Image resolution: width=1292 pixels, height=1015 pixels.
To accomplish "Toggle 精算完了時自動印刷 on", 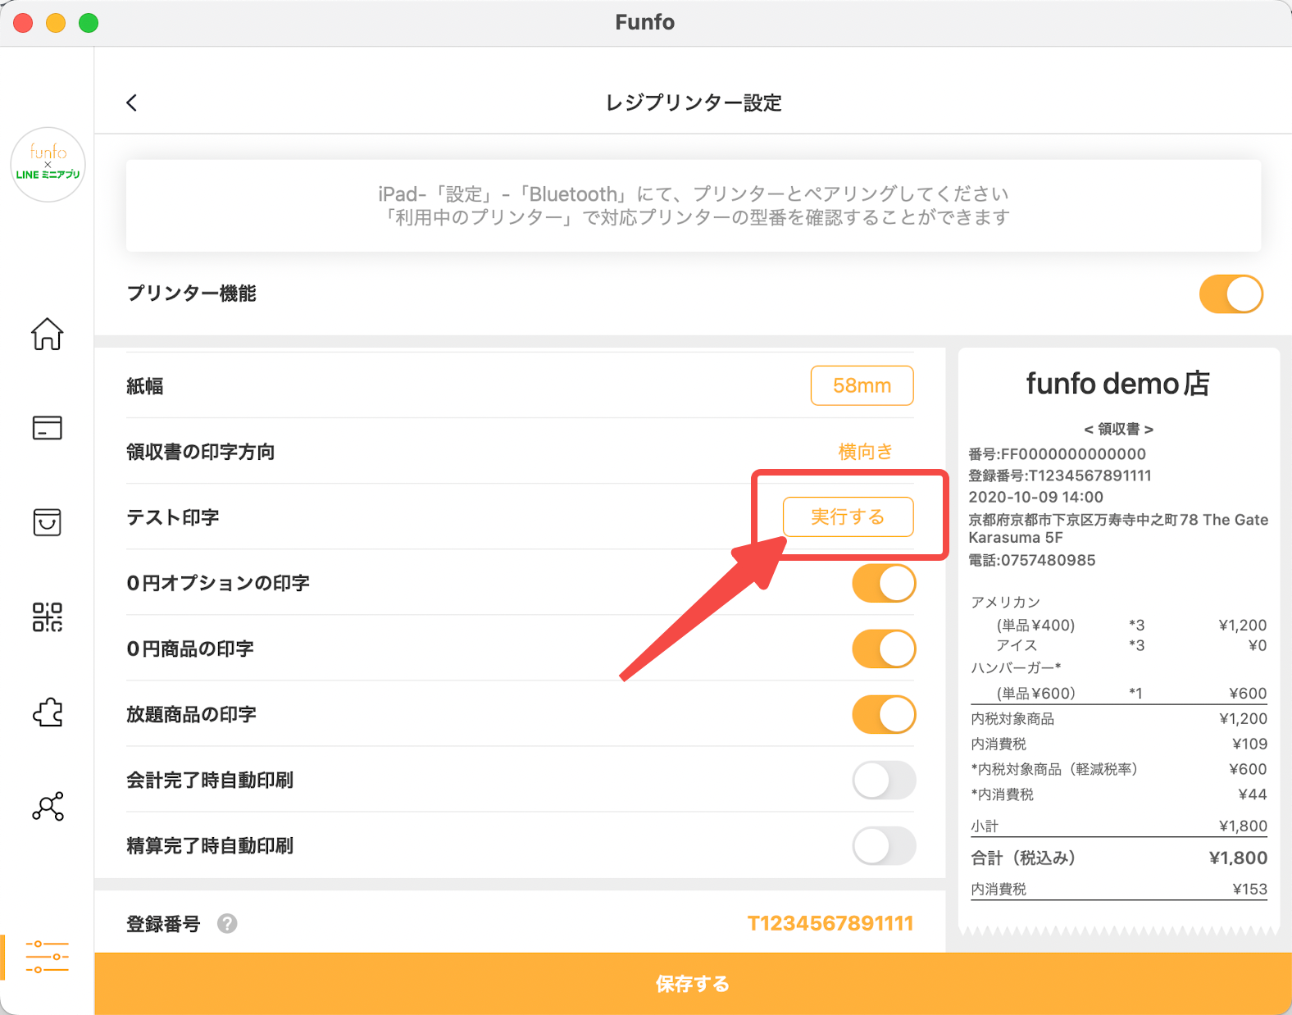I will 884,846.
